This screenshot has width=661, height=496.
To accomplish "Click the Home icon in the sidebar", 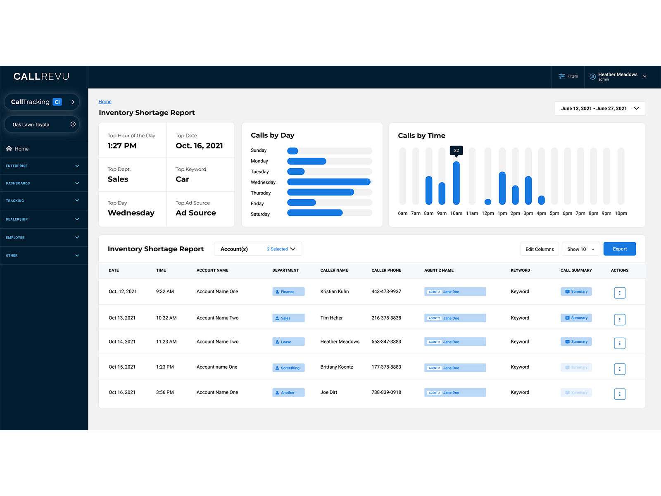I will pos(9,148).
